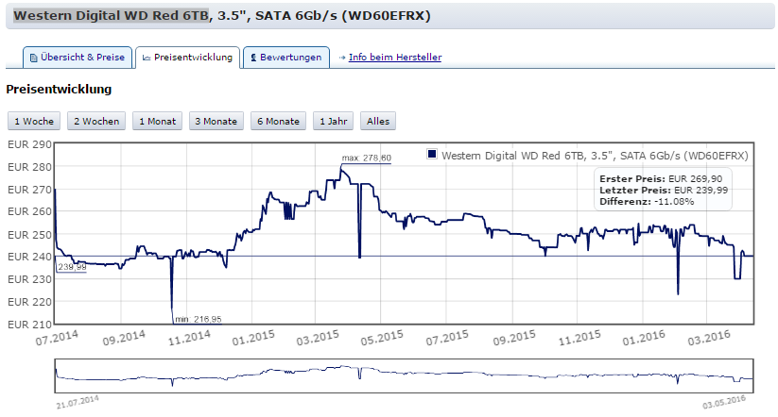Click the chart icon in Preisentwicklung tab
This screenshot has height=417, width=778.
147,58
